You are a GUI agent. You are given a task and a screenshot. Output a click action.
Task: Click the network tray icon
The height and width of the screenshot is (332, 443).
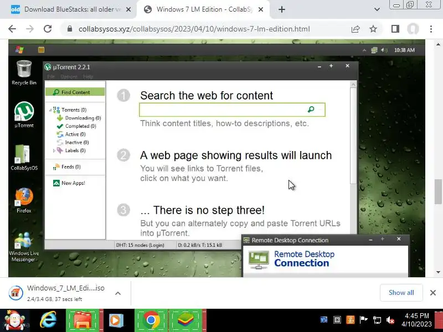coord(377,320)
